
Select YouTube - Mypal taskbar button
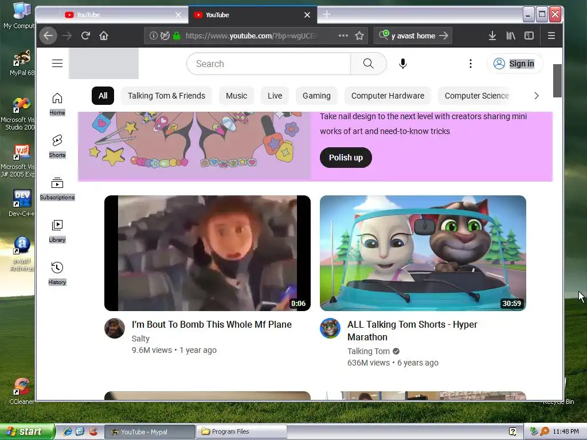150,432
